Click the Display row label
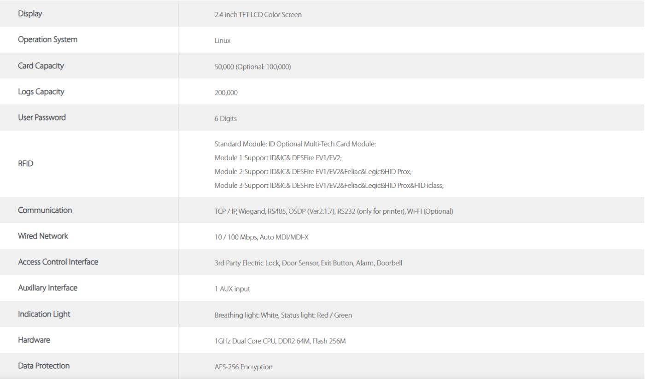 pos(30,13)
